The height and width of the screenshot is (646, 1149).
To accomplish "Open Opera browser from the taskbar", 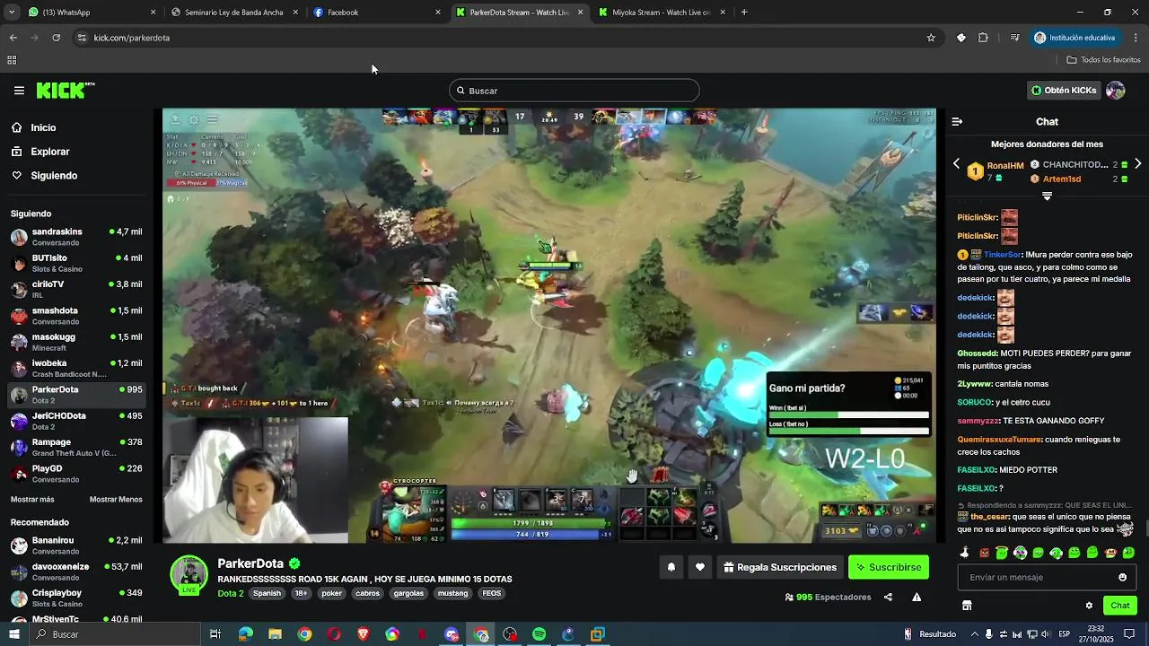I will pyautogui.click(x=334, y=634).
